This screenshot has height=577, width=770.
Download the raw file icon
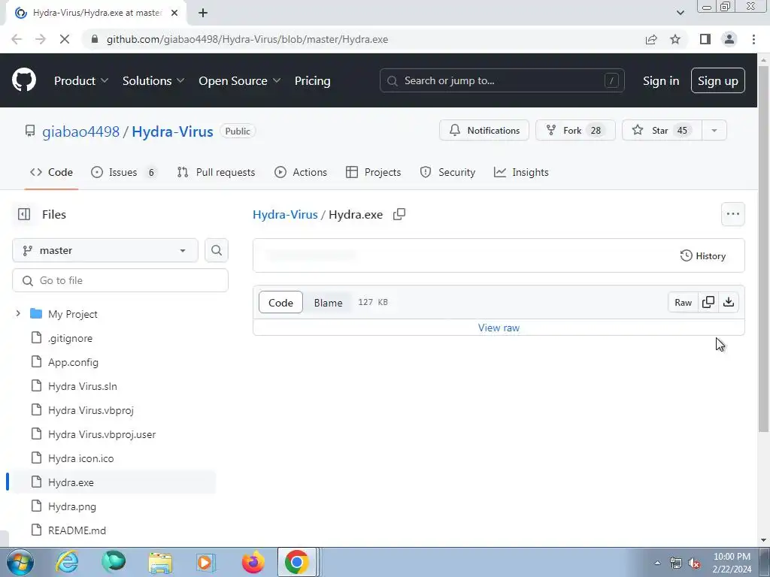tap(729, 302)
